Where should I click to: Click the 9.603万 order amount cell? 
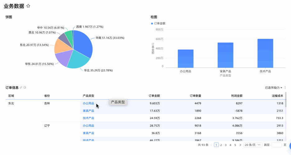coord(155,104)
